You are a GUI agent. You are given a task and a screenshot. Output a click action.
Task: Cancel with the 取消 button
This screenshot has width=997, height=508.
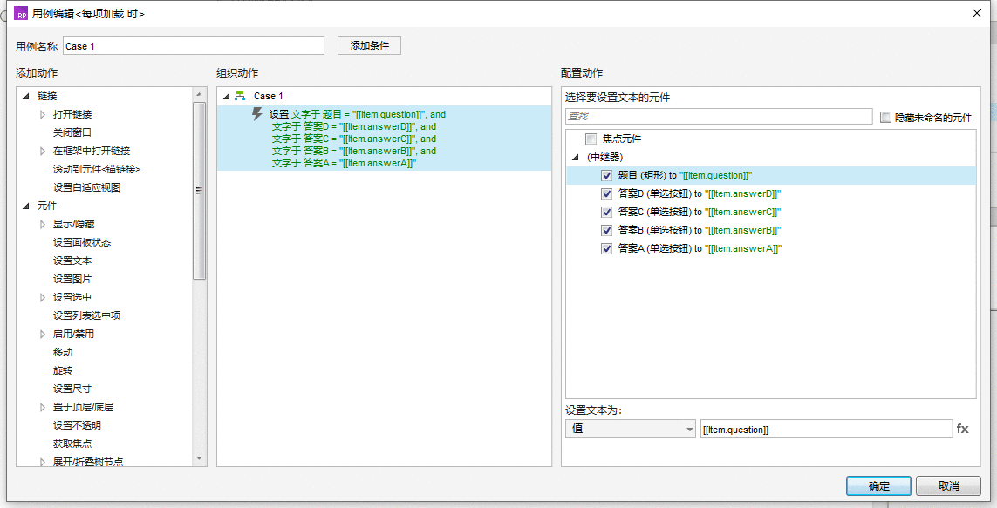949,485
